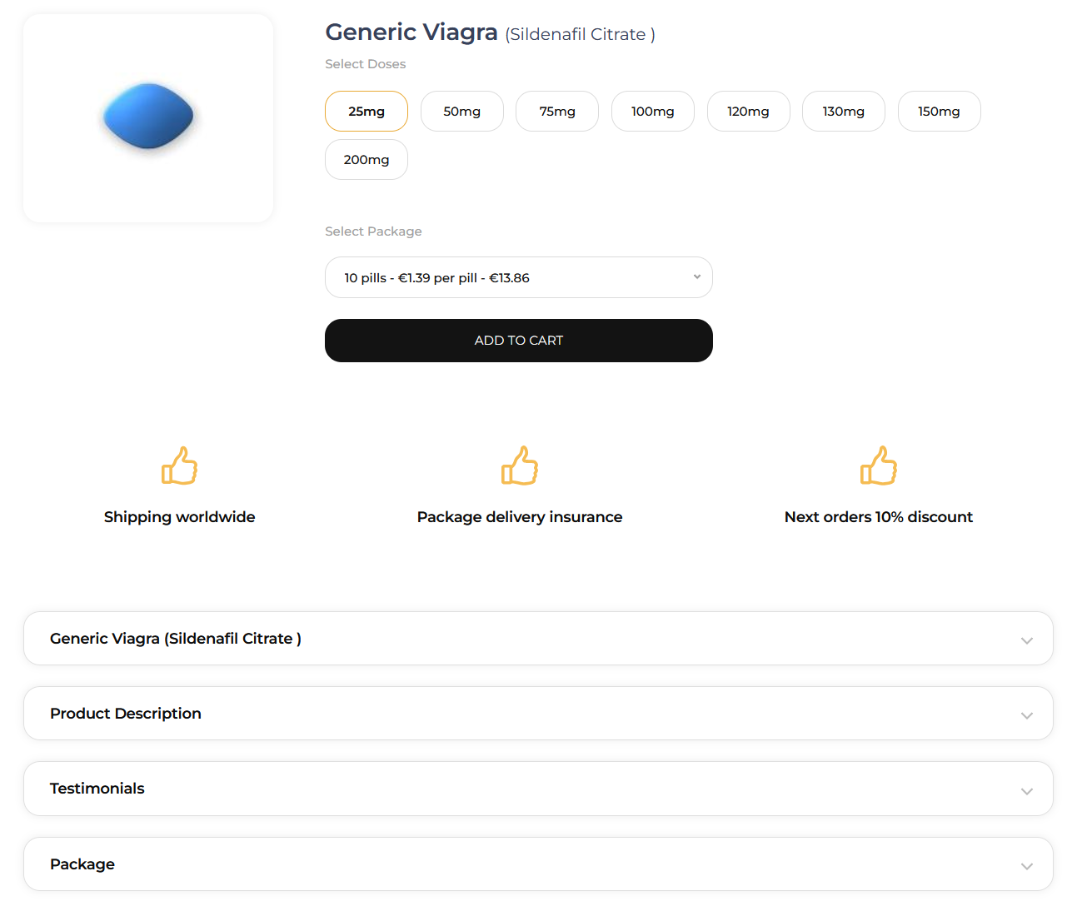This screenshot has height=911, width=1077.
Task: Click the 'Next orders 10% discount' text
Action: pos(879,517)
